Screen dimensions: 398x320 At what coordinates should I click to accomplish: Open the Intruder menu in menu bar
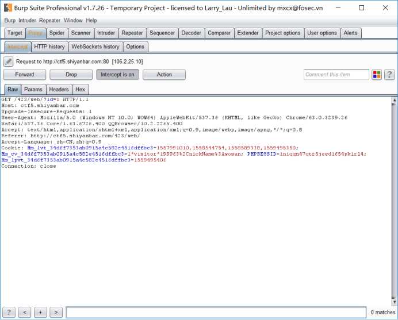point(27,21)
